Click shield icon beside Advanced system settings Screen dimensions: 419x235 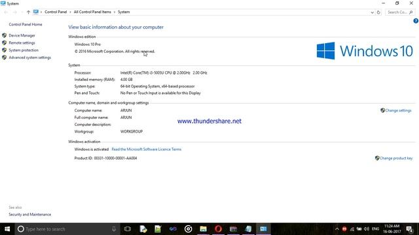[5, 57]
